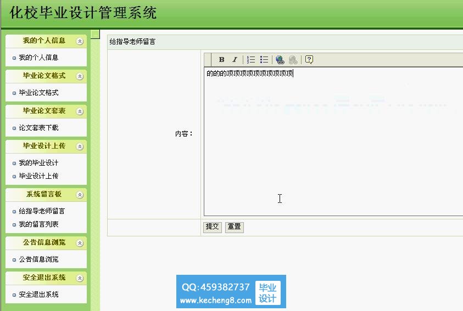Open the 毕业设计上传 link
The height and width of the screenshot is (311, 463).
click(x=38, y=176)
